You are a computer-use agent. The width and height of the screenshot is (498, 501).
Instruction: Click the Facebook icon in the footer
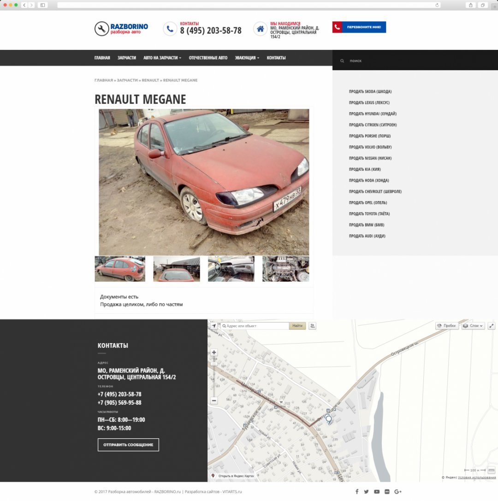tap(357, 492)
